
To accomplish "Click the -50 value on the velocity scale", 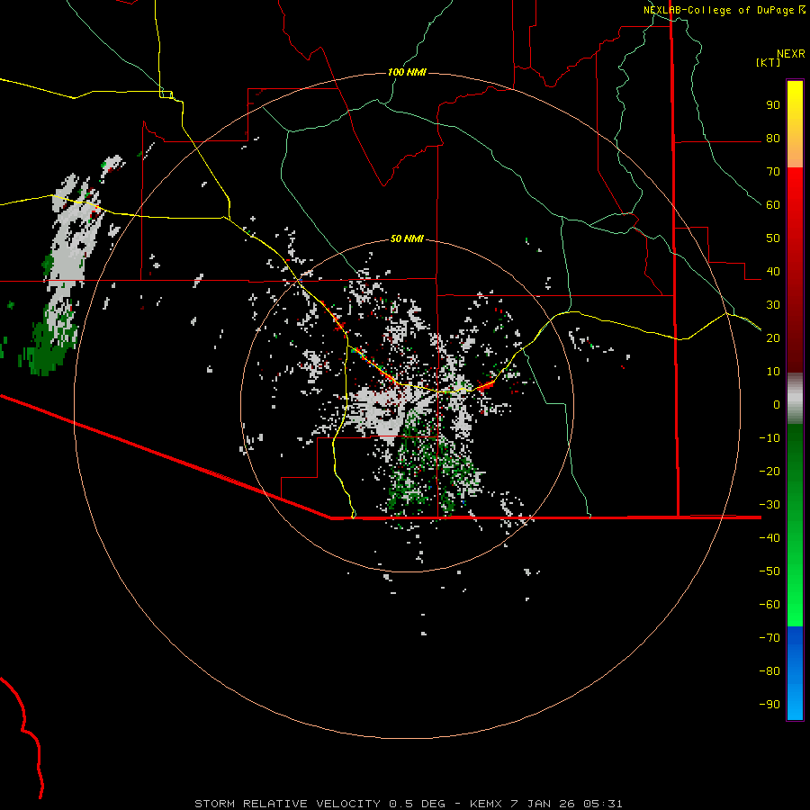I will [769, 571].
